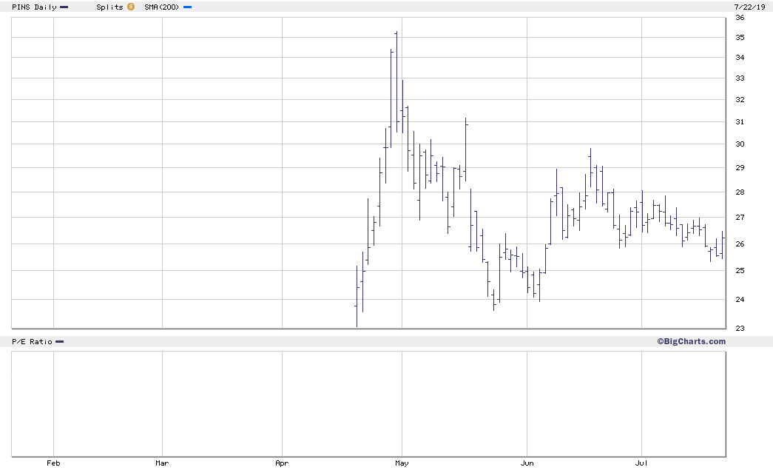
Task: Click the '29' price axis label
Action: point(740,168)
